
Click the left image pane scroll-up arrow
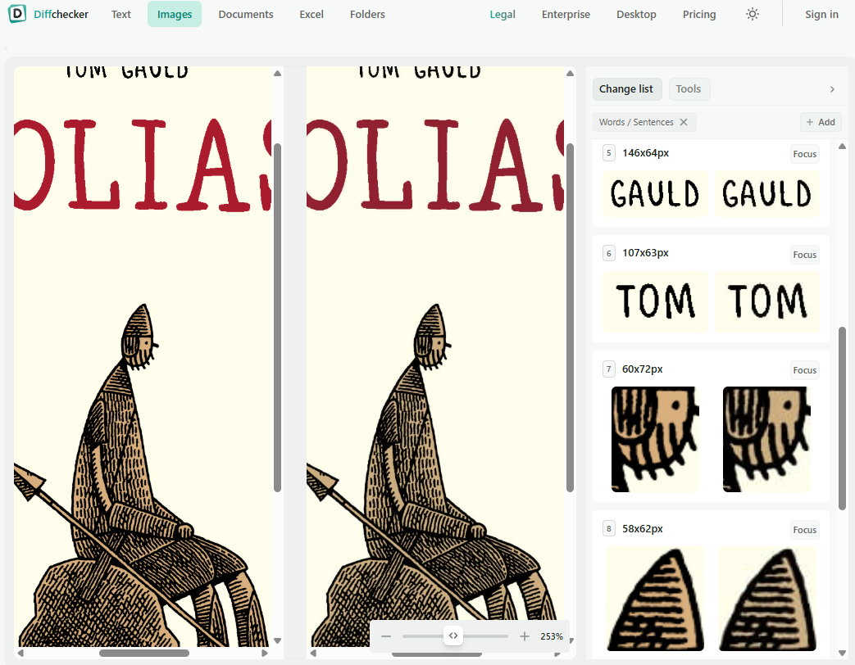coord(277,74)
